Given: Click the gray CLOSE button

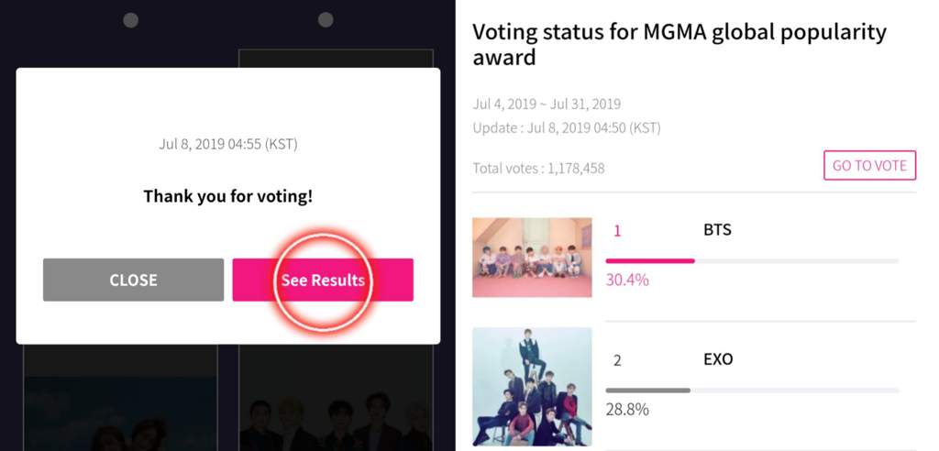Looking at the screenshot, I should [x=133, y=280].
